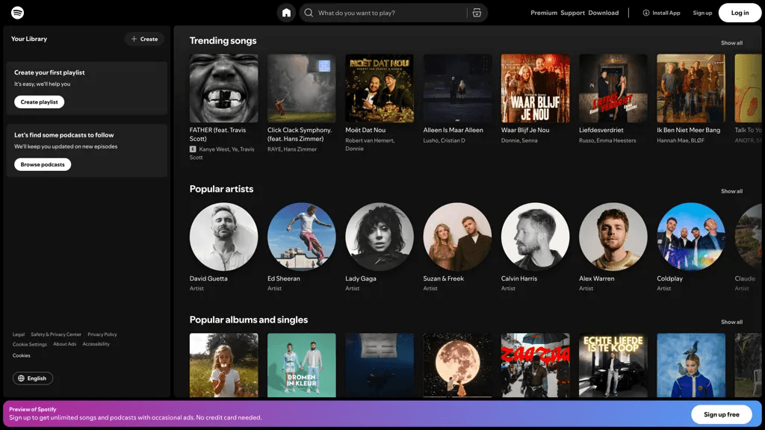The height and width of the screenshot is (430, 765).
Task: Open Waar Blijf Je Nou cover
Action: pos(535,88)
